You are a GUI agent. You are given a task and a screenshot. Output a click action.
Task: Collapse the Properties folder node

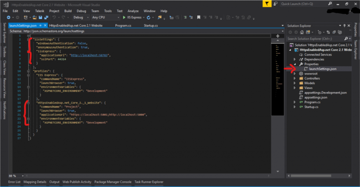(x=295, y=64)
